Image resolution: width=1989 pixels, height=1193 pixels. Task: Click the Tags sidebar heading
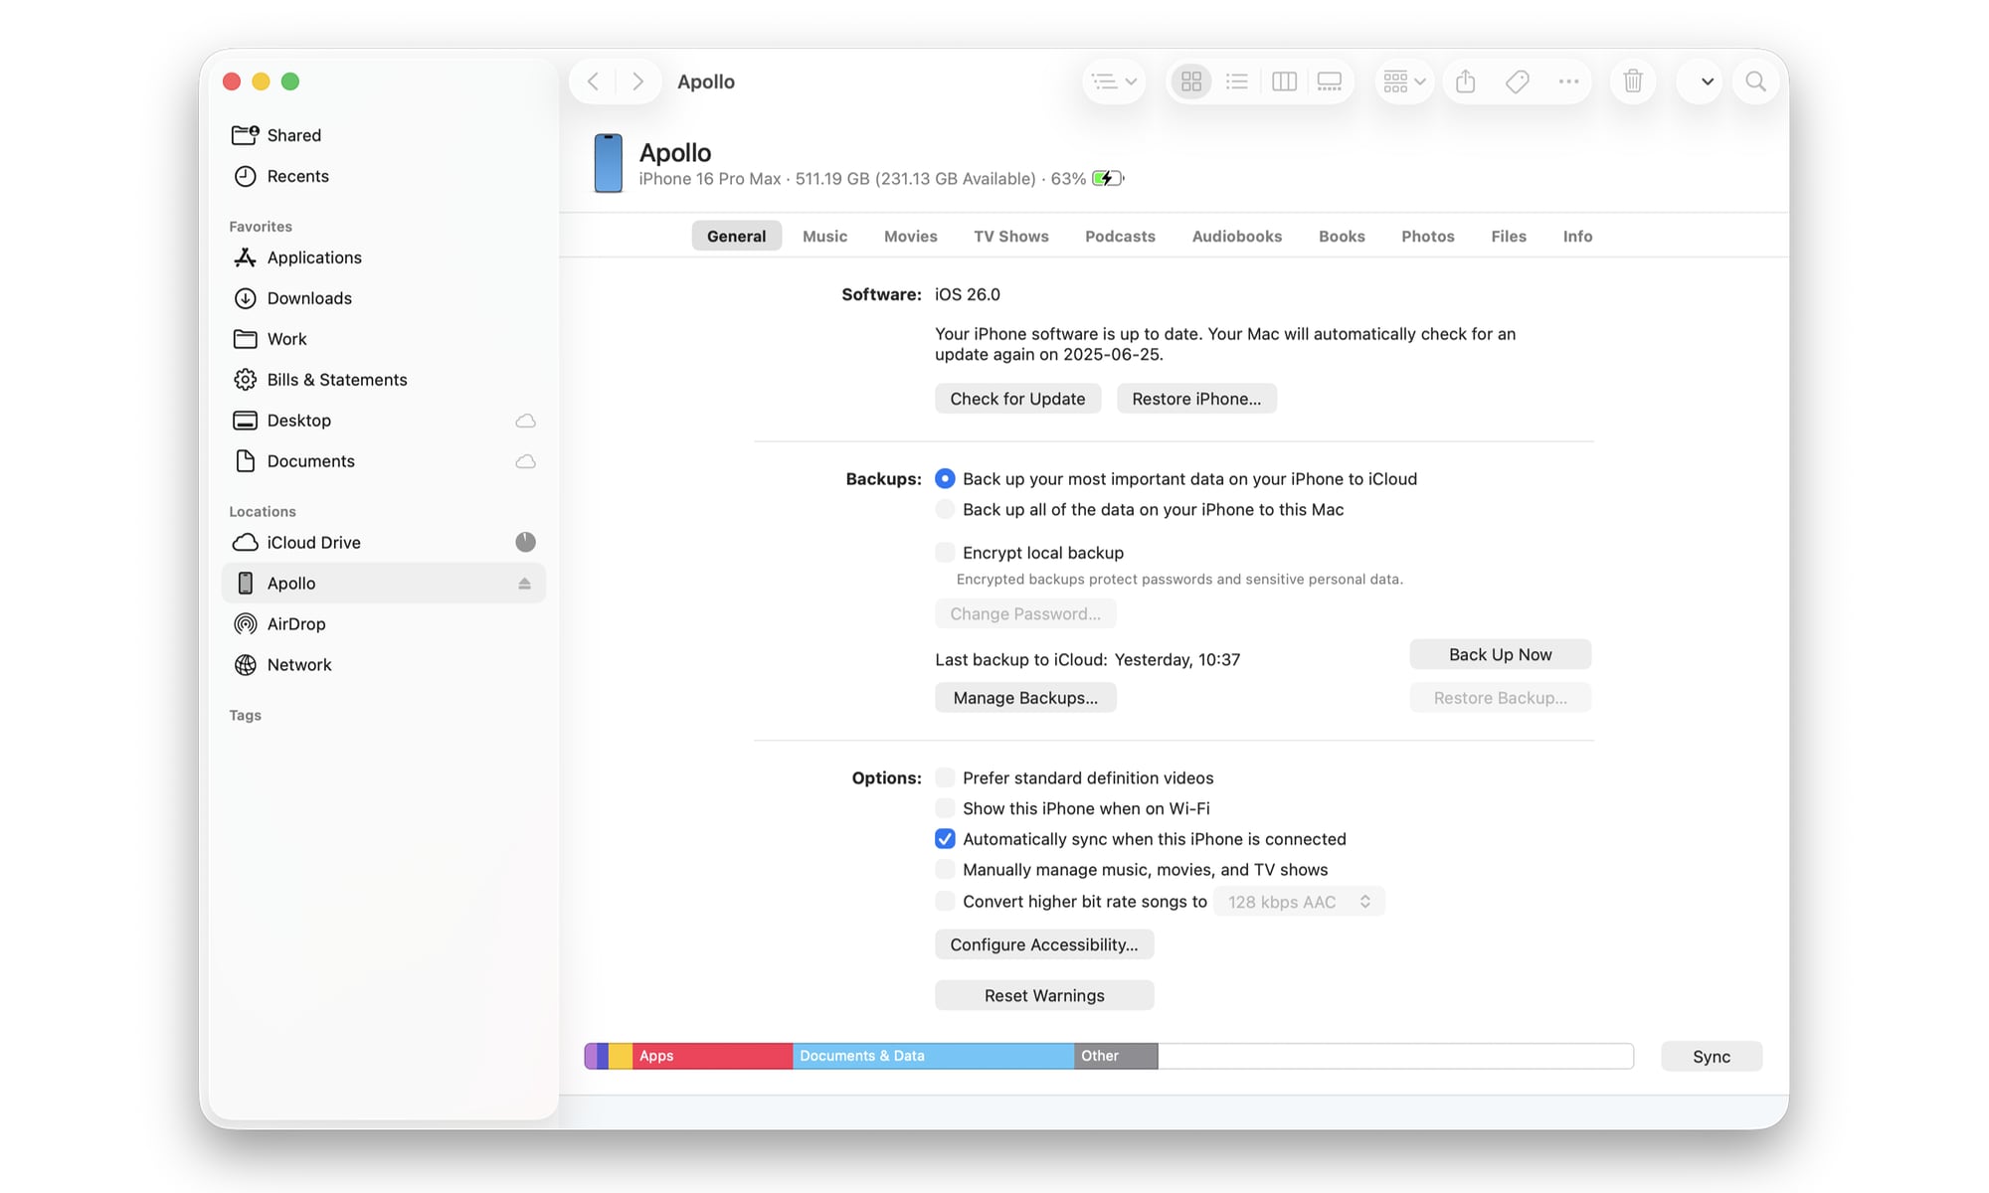coord(245,715)
